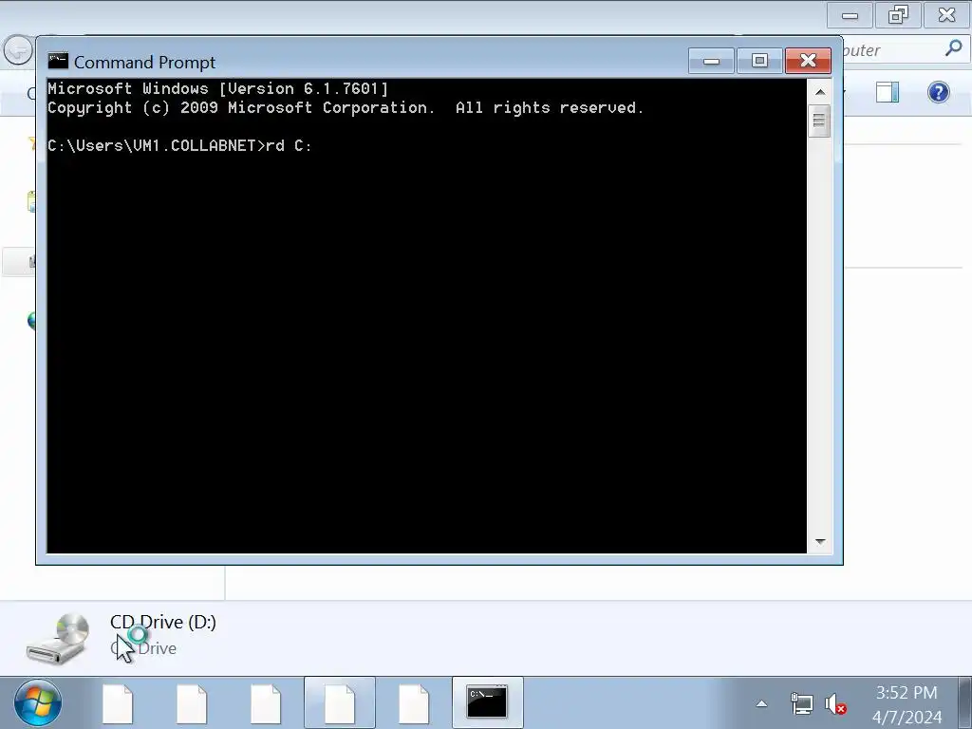Click the CD drive icon in details pane
This screenshot has width=972, height=729.
tap(58, 639)
